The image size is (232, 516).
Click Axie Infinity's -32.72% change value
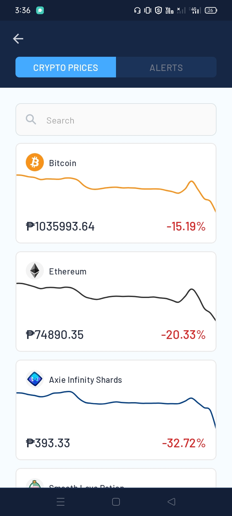(184, 443)
